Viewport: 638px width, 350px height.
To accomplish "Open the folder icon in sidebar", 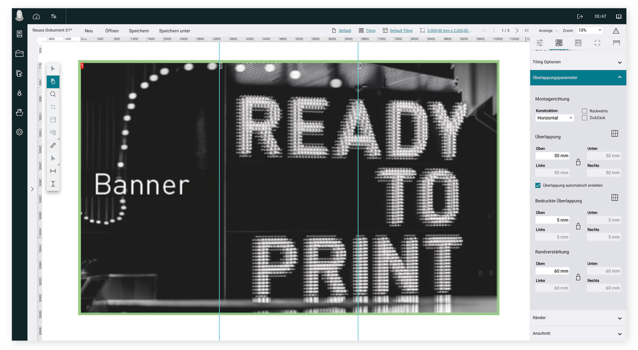I will (20, 54).
